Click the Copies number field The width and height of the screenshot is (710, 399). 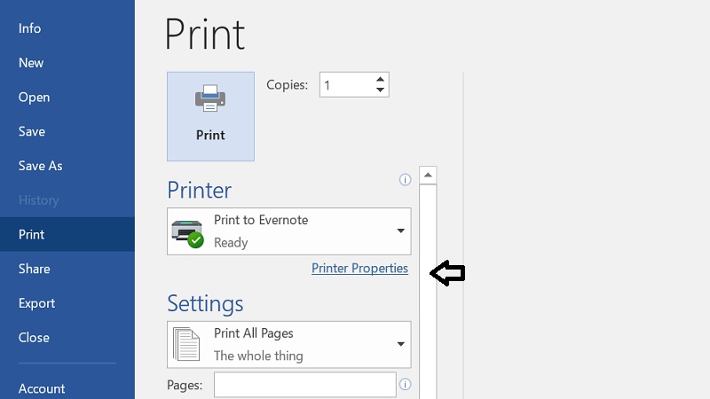point(344,85)
